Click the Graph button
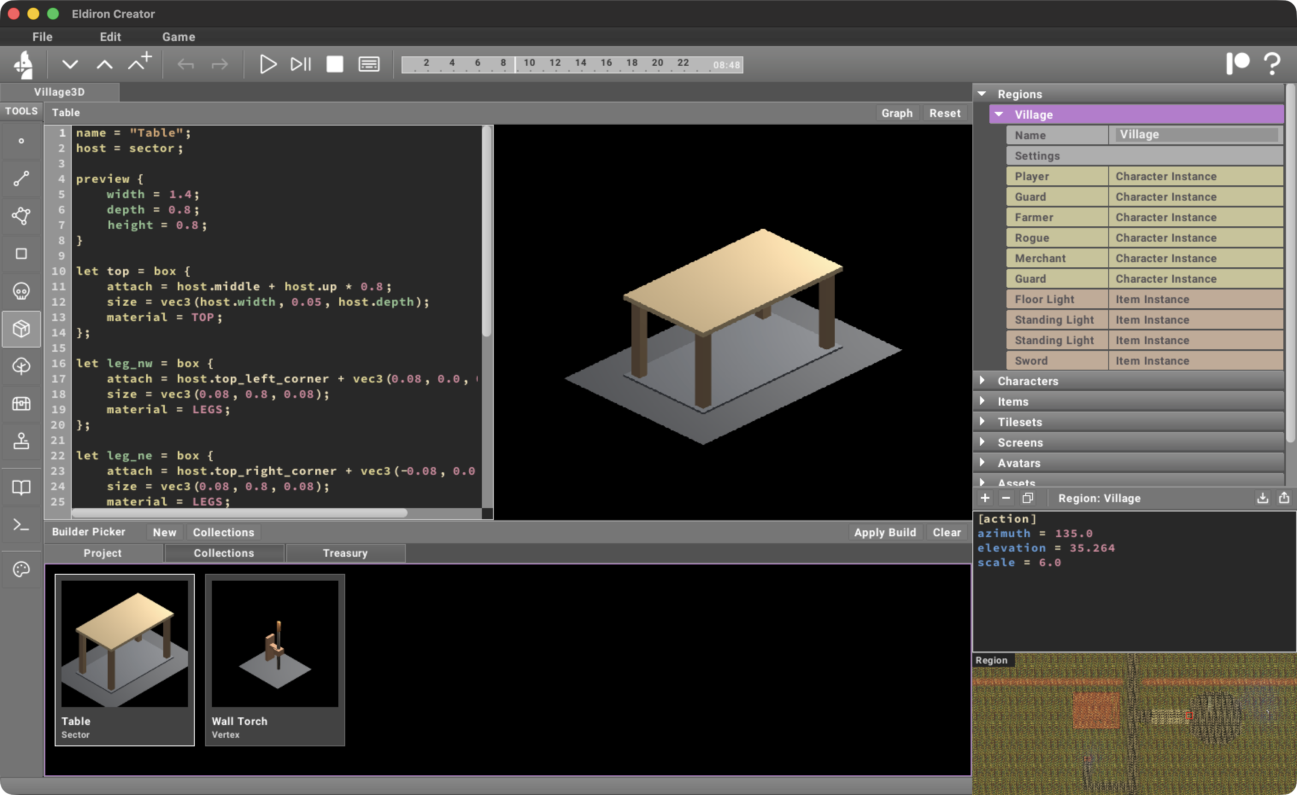The width and height of the screenshot is (1297, 795). (896, 113)
